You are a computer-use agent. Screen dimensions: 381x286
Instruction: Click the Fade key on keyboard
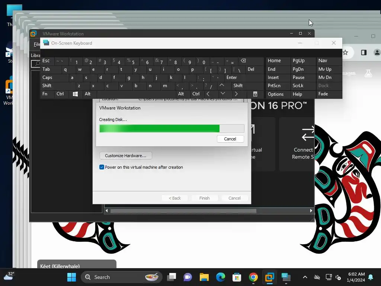(329, 94)
